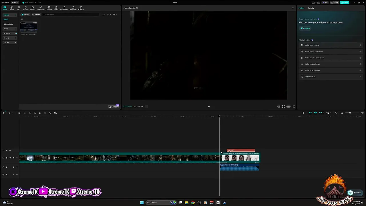Open the Menu dropdown
Screen dimensions: 366x206
[15, 3]
